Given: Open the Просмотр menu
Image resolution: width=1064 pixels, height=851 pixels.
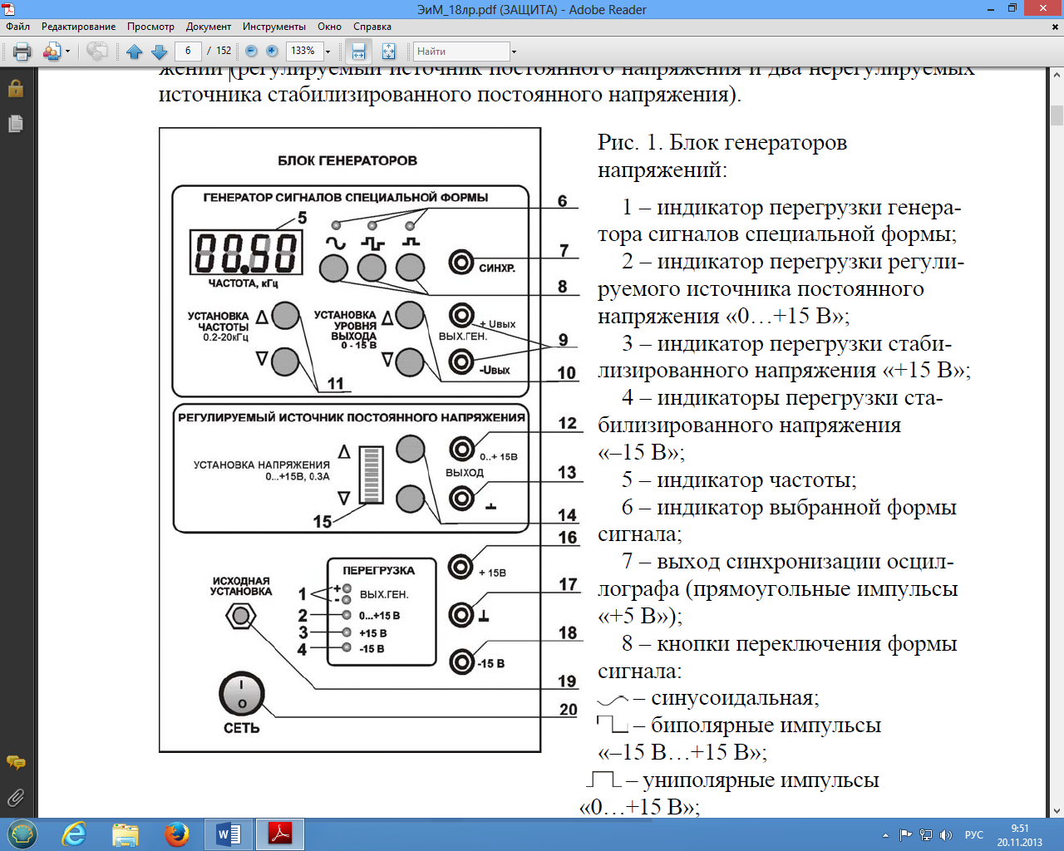Looking at the screenshot, I should [150, 27].
